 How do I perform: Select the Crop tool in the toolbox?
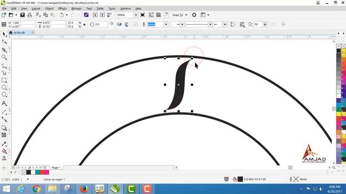(4, 50)
